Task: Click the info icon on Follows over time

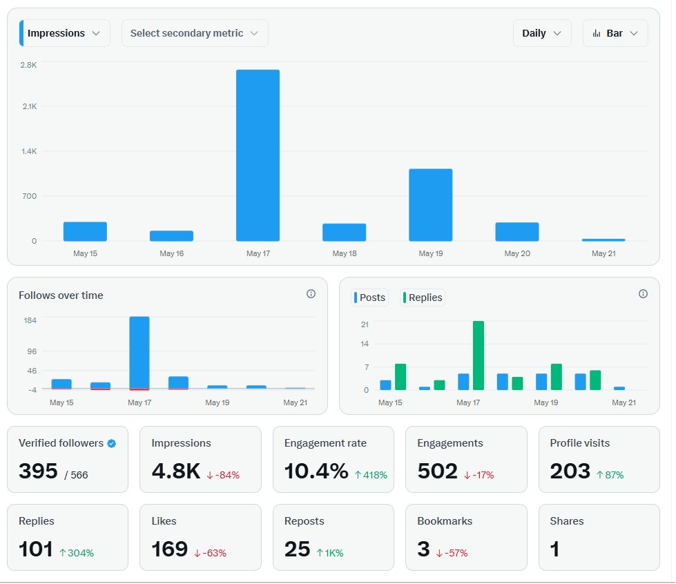Action: tap(311, 294)
